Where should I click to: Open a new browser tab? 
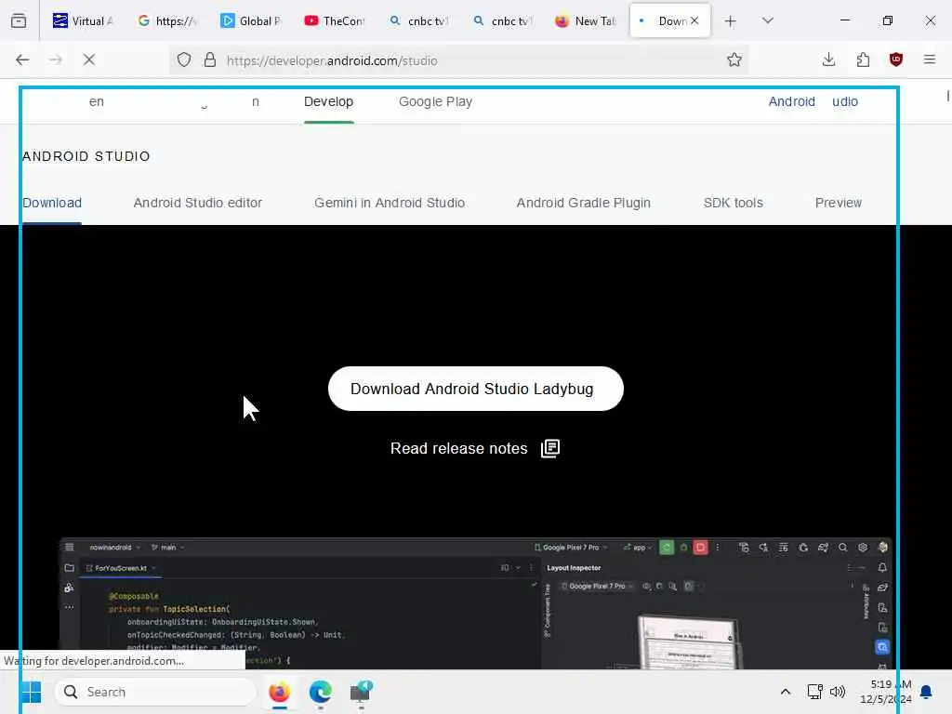731,21
